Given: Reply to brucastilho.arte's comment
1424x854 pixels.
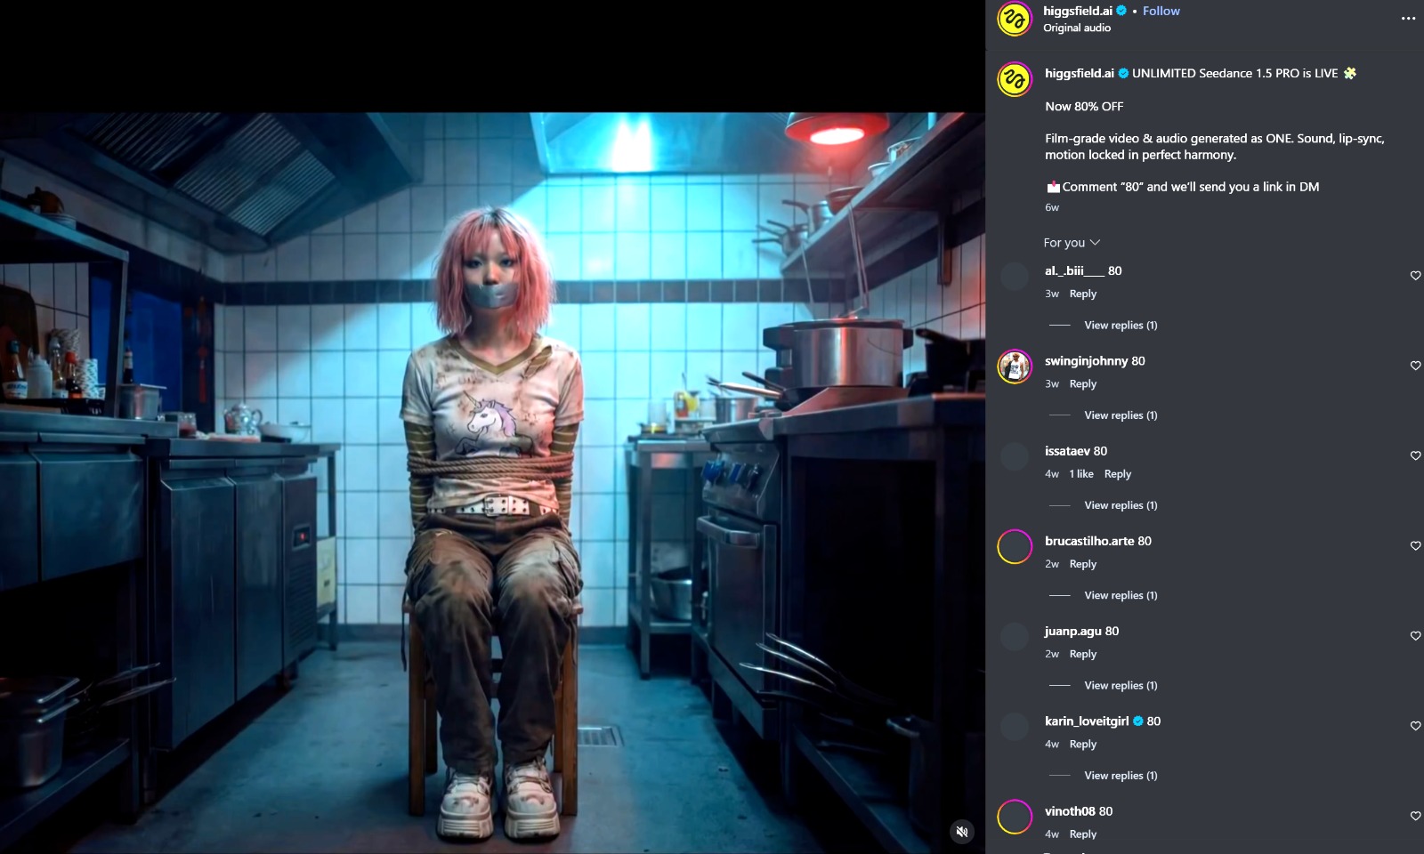Looking at the screenshot, I should pos(1083,564).
